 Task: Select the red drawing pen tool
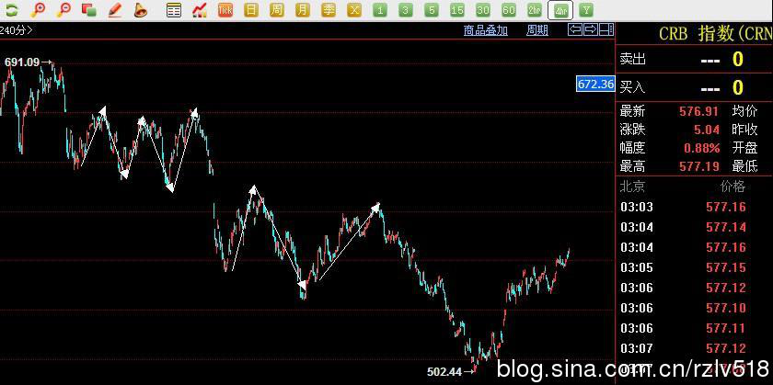point(115,10)
